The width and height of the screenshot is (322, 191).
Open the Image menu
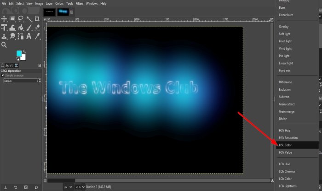click(x=39, y=4)
